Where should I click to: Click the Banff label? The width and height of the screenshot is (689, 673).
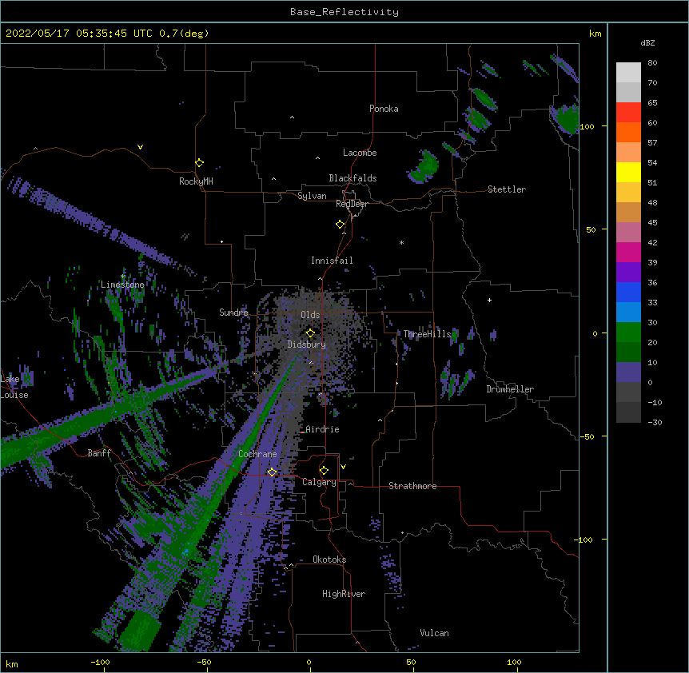click(99, 453)
